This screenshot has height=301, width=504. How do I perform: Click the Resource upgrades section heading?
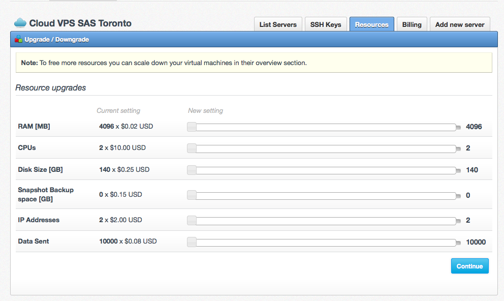pyautogui.click(x=50, y=88)
